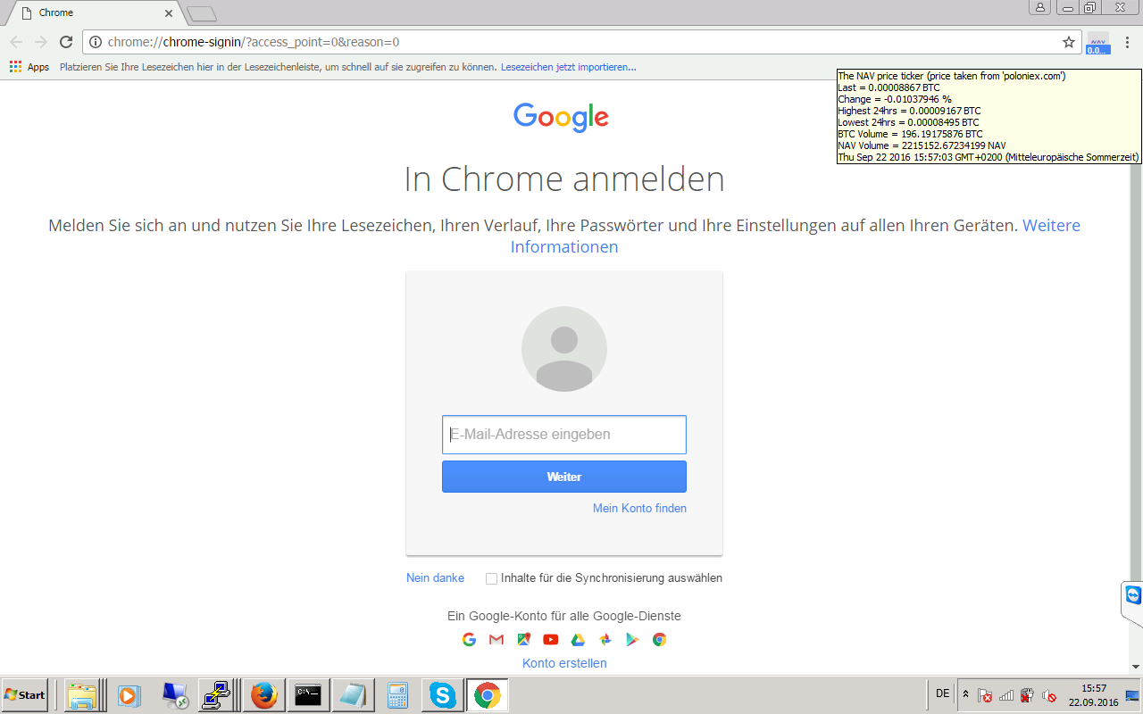Click the network signal tray icon
The width and height of the screenshot is (1143, 714).
[x=1006, y=695]
